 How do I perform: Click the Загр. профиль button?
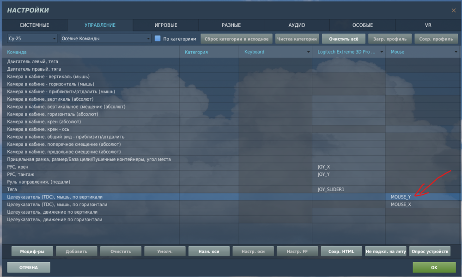pyautogui.click(x=390, y=39)
